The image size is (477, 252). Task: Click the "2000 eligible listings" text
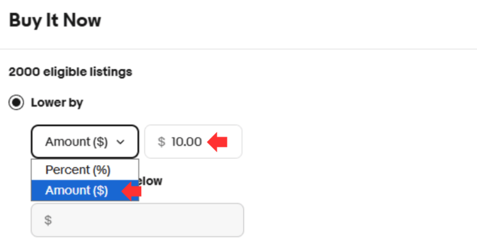(70, 72)
